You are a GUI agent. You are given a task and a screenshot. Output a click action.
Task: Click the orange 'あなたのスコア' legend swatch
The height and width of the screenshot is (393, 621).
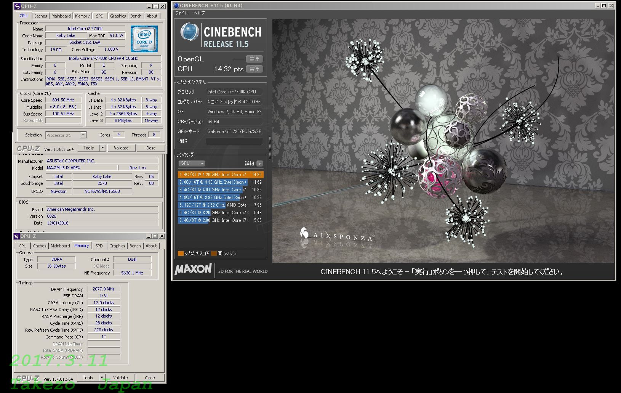pyautogui.click(x=181, y=253)
